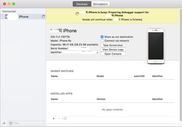Image resolution: width=182 pixels, height=127 pixels.
Task: Click the iPhone 6s device image
Action: (156, 46)
